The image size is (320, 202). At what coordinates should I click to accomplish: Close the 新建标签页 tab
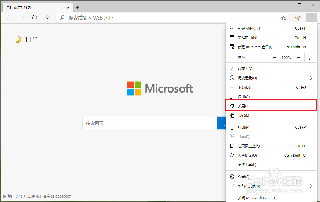tap(68, 8)
